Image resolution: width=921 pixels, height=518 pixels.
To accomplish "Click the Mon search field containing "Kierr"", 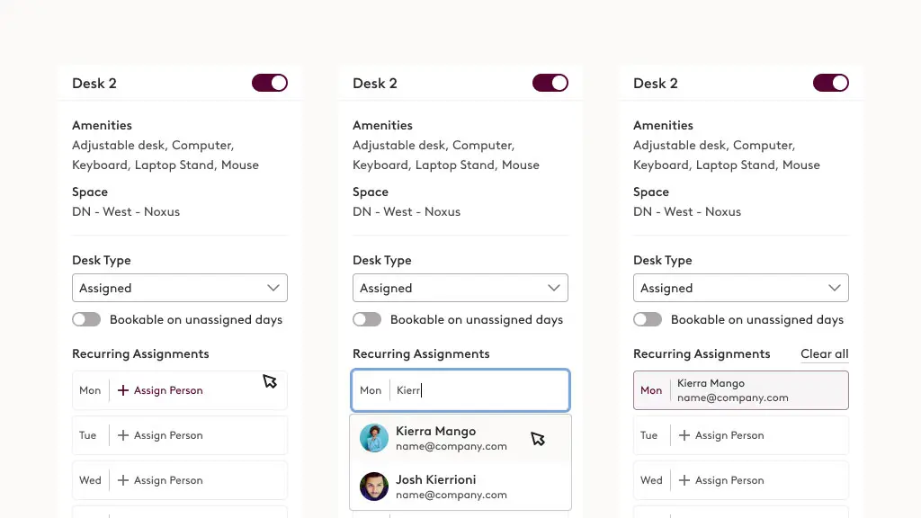I will (x=477, y=390).
